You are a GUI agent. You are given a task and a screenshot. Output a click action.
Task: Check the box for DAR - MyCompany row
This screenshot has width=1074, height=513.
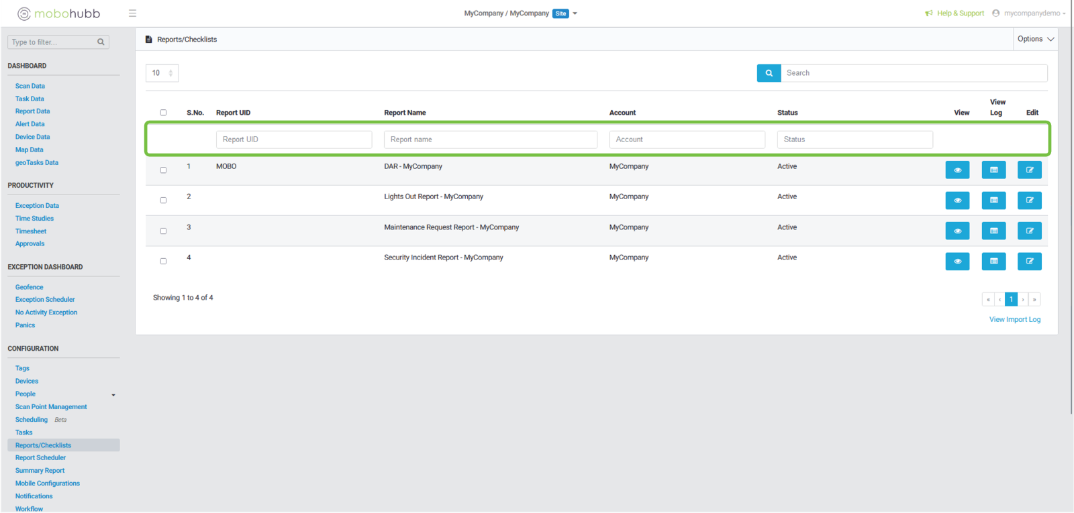coord(163,170)
